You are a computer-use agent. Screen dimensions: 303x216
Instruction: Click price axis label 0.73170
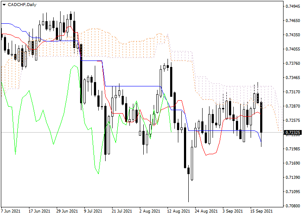(293, 92)
